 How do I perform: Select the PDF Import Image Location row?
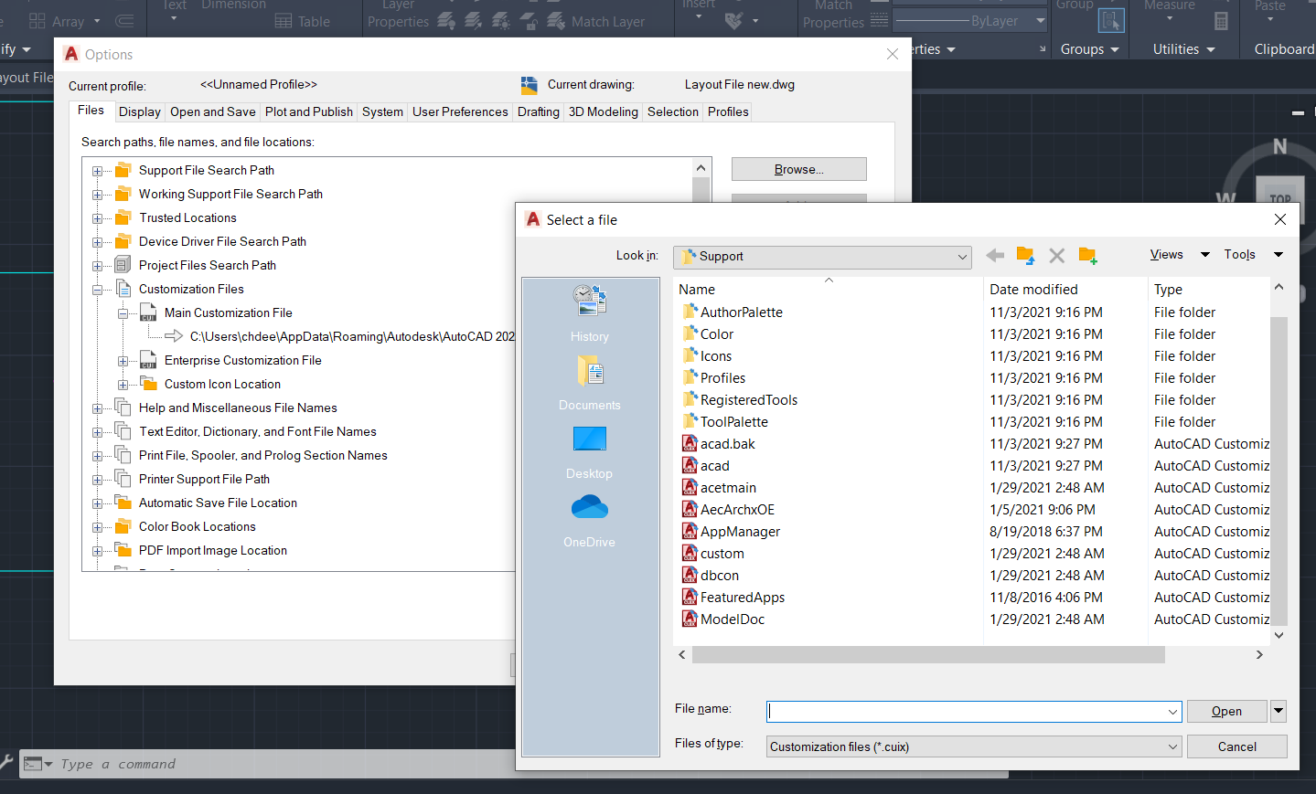212,551
